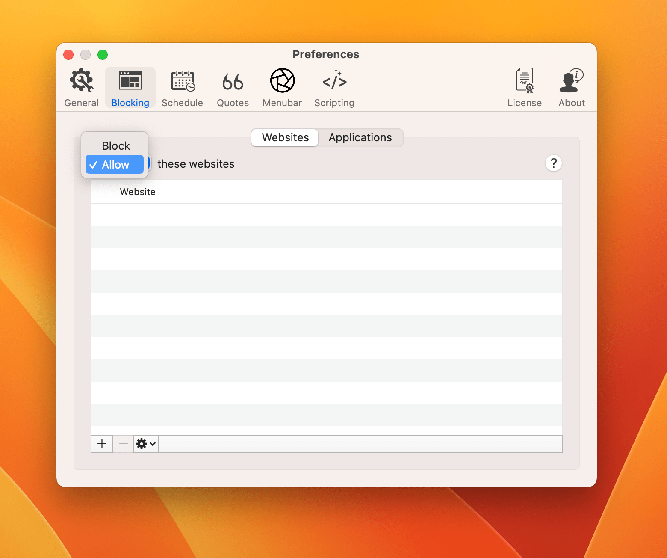Screen dimensions: 667x558
Task: Open the Schedule preferences pane
Action: 183,88
